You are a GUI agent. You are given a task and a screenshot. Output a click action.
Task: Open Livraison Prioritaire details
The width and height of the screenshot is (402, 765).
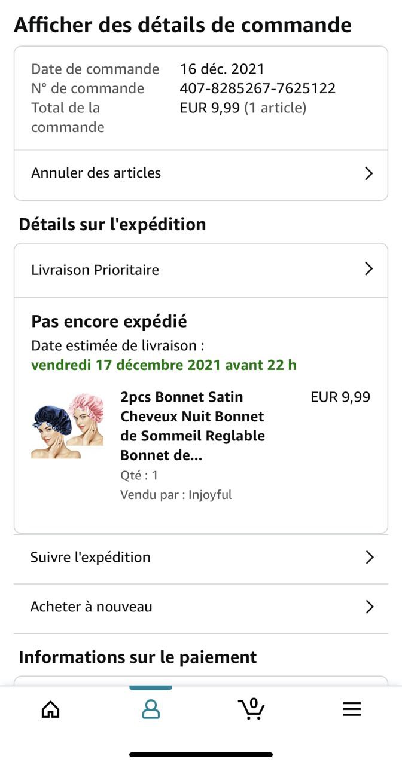(95, 270)
